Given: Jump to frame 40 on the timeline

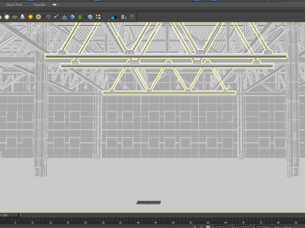Looking at the screenshot, I should [x=138, y=222].
